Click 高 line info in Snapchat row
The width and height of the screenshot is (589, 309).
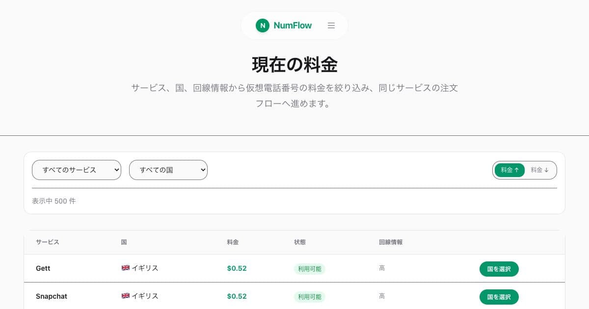pyautogui.click(x=382, y=296)
